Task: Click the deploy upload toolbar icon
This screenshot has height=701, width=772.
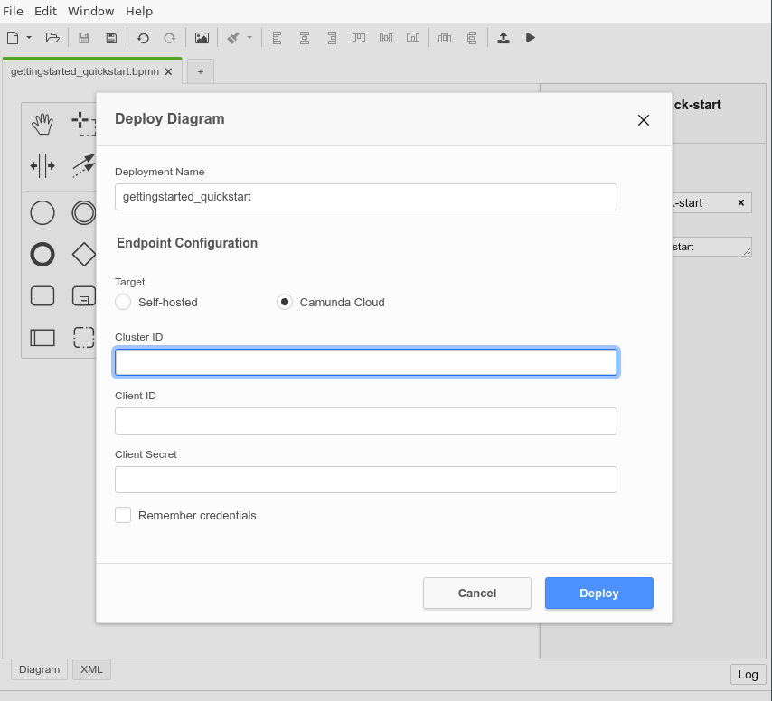Action: point(504,38)
